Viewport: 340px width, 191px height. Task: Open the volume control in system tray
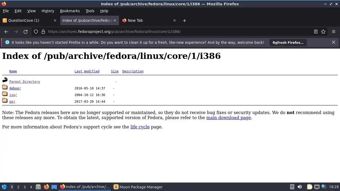point(300,187)
